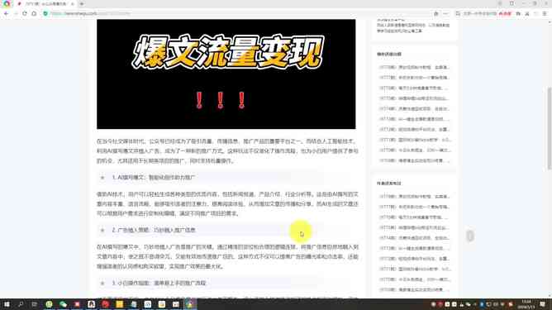Open WeChat from the taskbar
The image size is (552, 310).
[x=63, y=304]
